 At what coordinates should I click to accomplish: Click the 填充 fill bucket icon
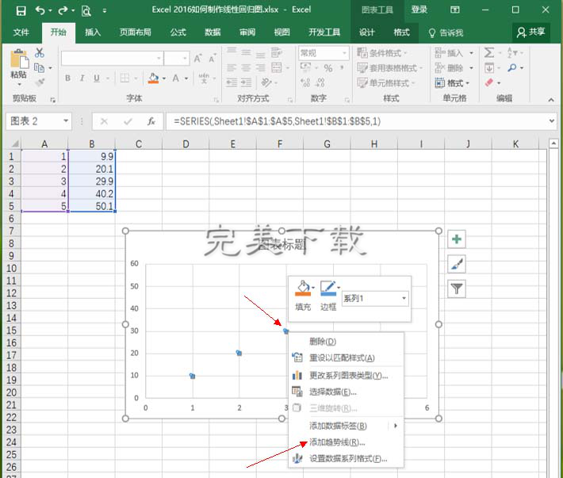point(302,289)
